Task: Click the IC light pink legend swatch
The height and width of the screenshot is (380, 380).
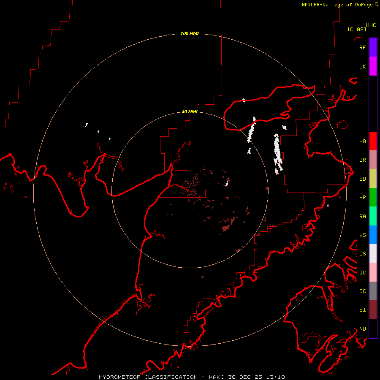Action: pyautogui.click(x=373, y=272)
